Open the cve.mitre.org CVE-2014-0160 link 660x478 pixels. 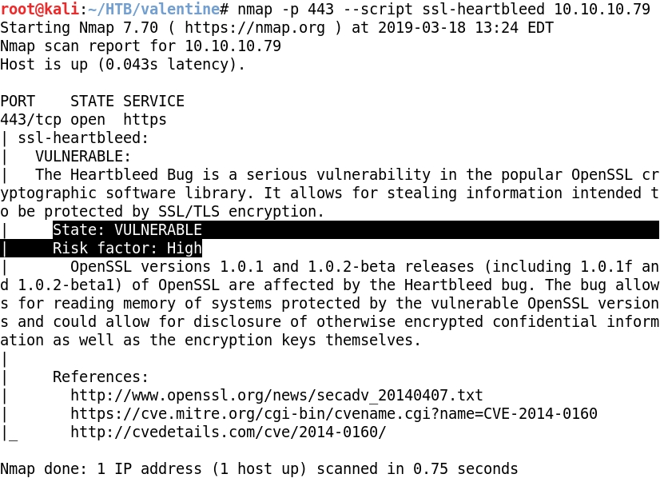(x=334, y=413)
